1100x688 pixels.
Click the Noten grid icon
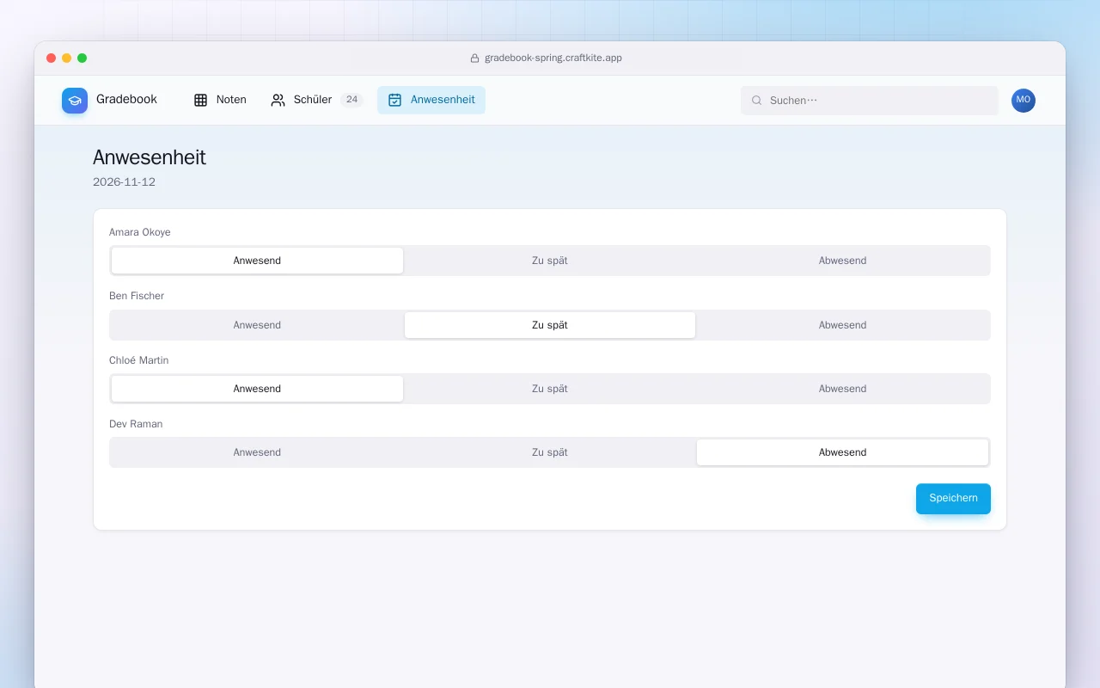point(200,100)
